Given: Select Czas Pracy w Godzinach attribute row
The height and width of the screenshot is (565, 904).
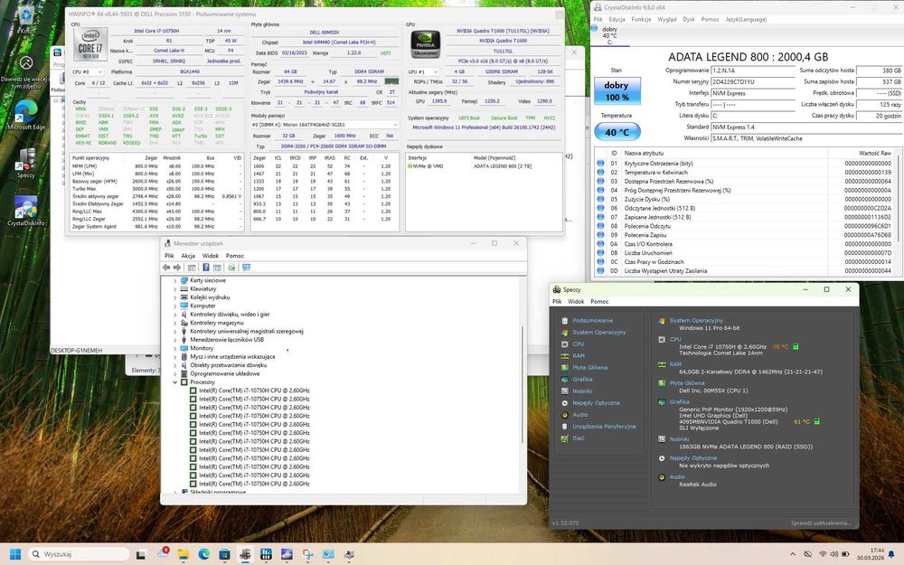Looking at the screenshot, I should [746, 262].
